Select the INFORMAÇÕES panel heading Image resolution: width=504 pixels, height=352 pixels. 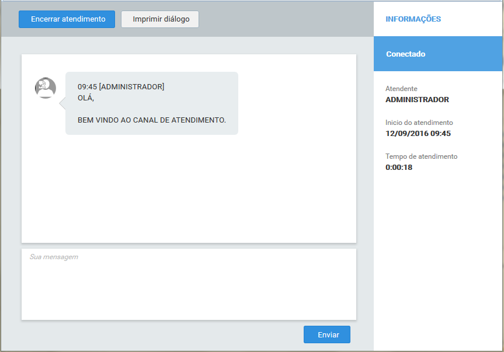pos(413,19)
